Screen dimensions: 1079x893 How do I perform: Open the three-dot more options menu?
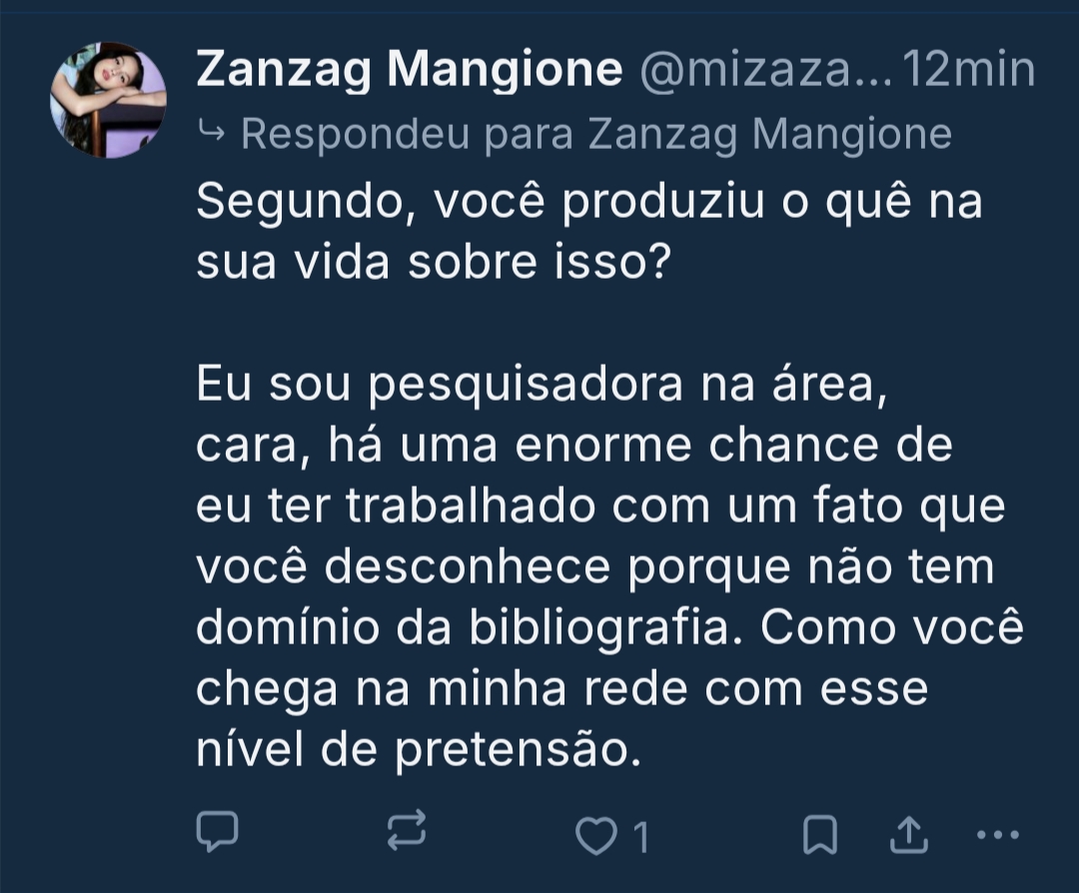click(x=997, y=833)
